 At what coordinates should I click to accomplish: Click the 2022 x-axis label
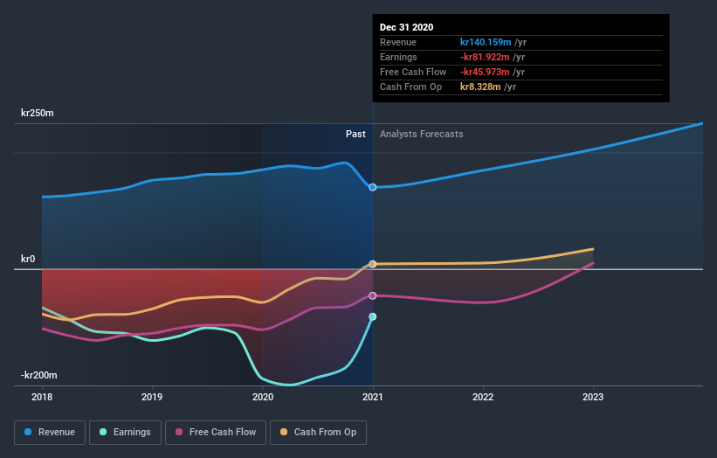point(483,397)
